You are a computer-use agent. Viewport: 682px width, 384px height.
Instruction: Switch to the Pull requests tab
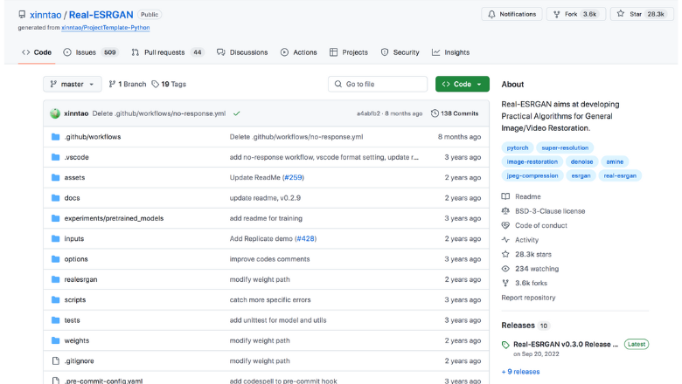[166, 52]
